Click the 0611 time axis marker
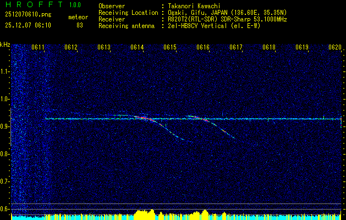 tap(38, 47)
